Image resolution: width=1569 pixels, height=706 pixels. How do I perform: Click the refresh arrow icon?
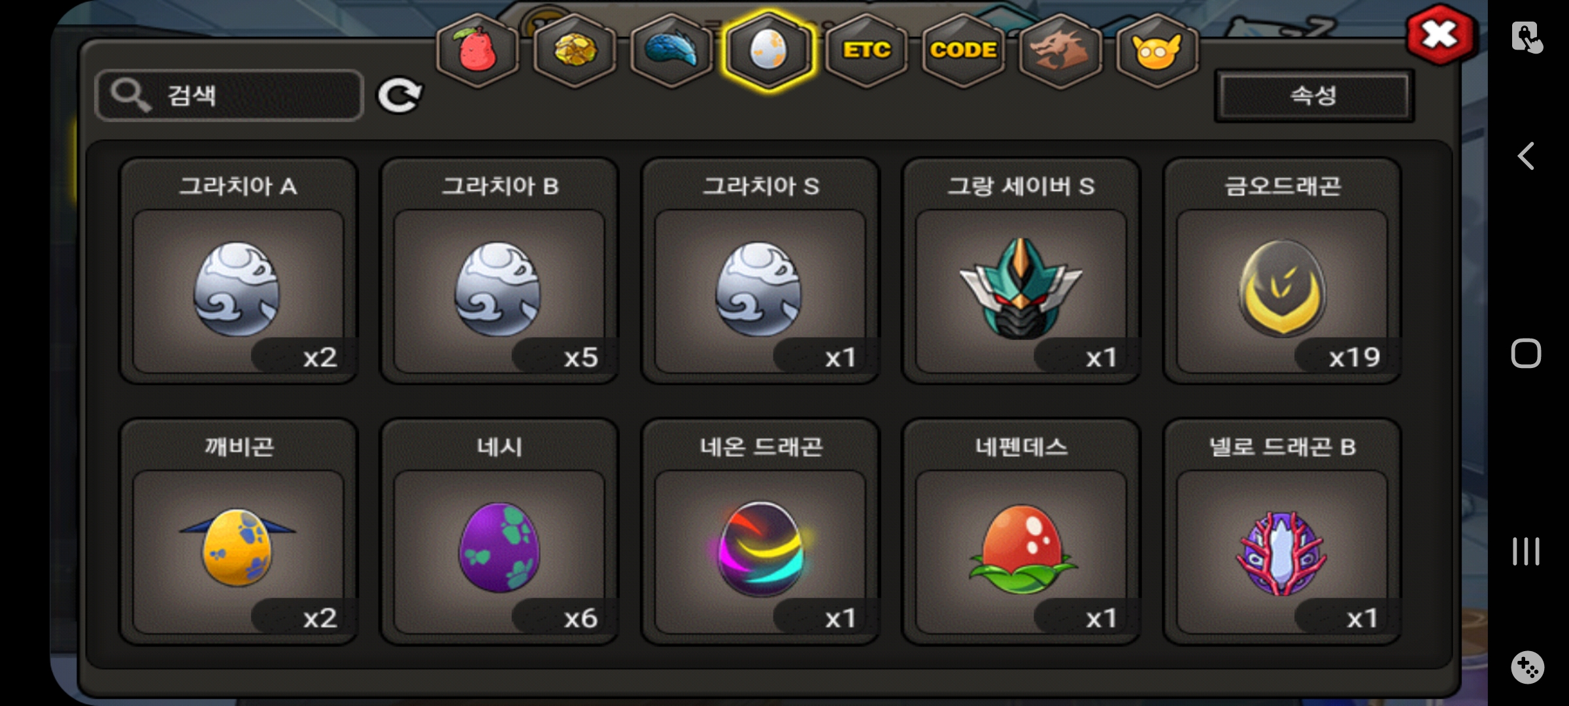[399, 95]
